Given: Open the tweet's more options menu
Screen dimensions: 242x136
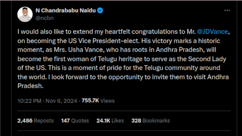Looking at the screenshot, I should 227,10.
